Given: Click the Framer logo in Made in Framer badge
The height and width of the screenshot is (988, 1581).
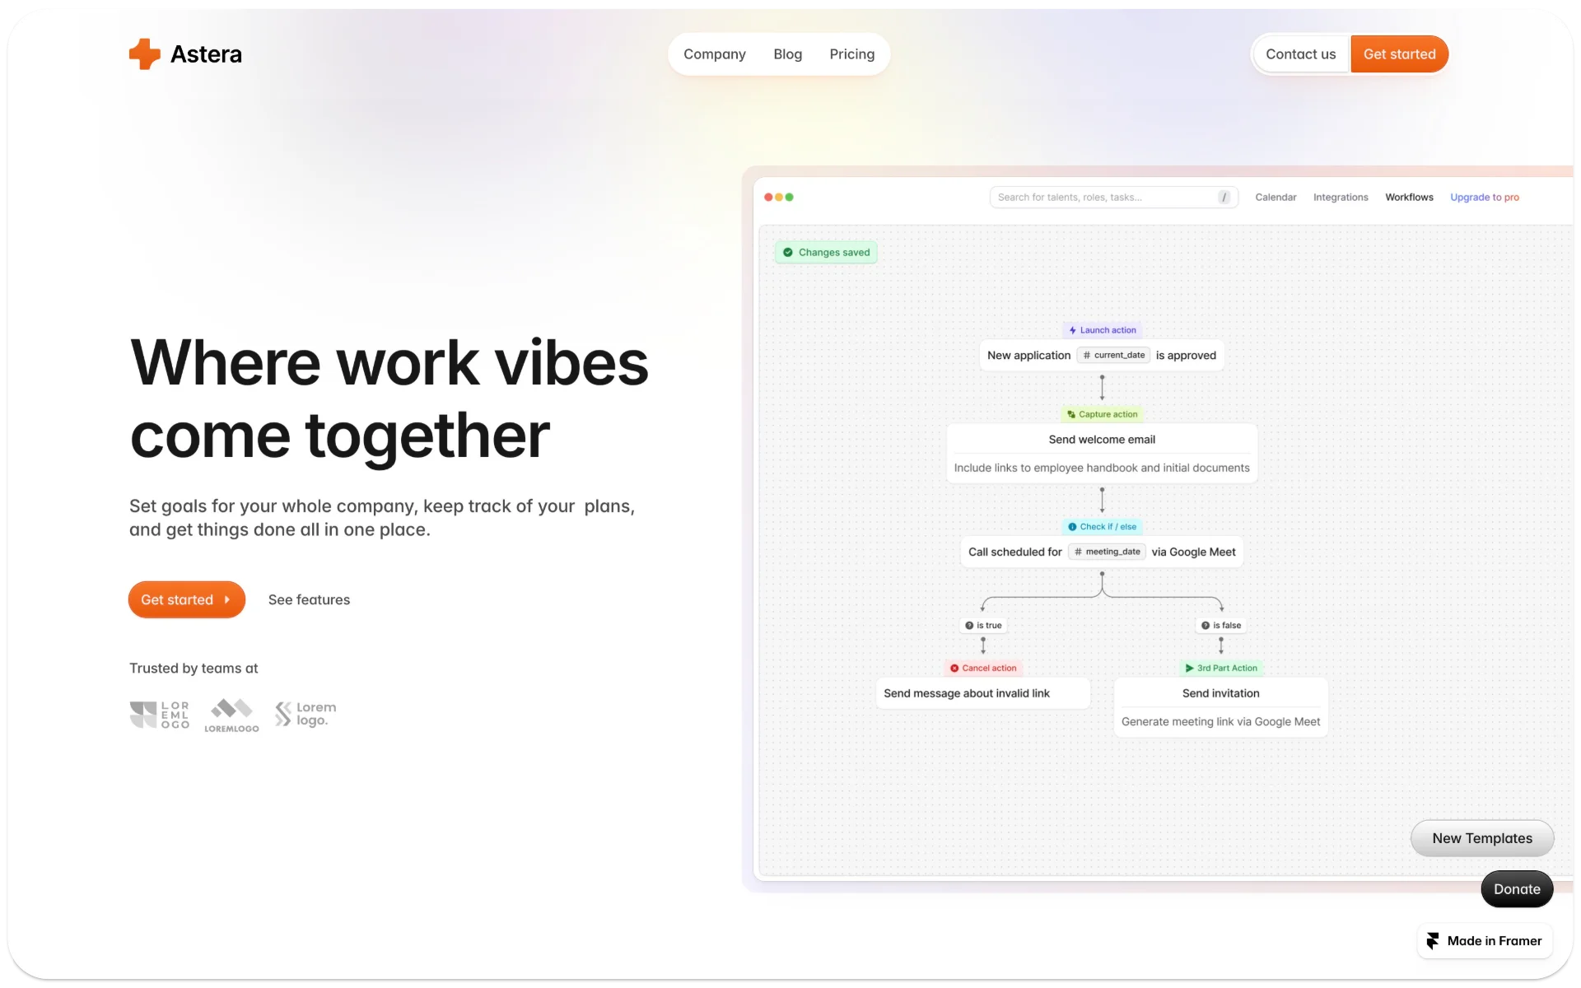Looking at the screenshot, I should [1433, 940].
